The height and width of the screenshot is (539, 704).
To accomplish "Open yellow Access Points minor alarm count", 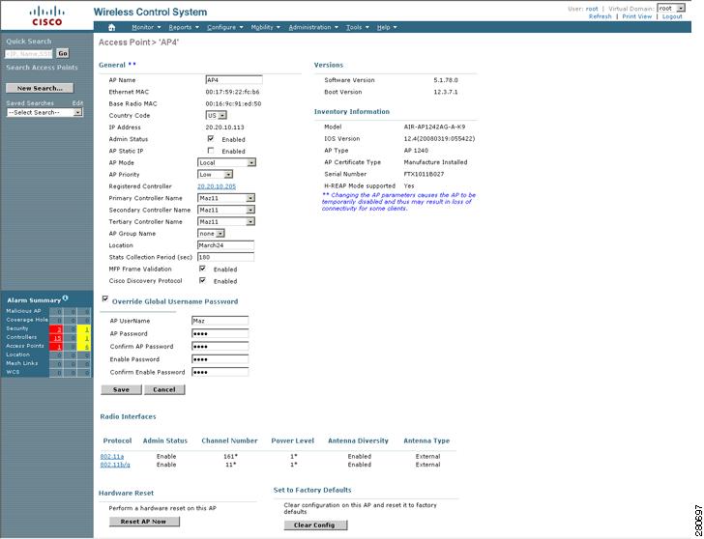I will (x=85, y=346).
